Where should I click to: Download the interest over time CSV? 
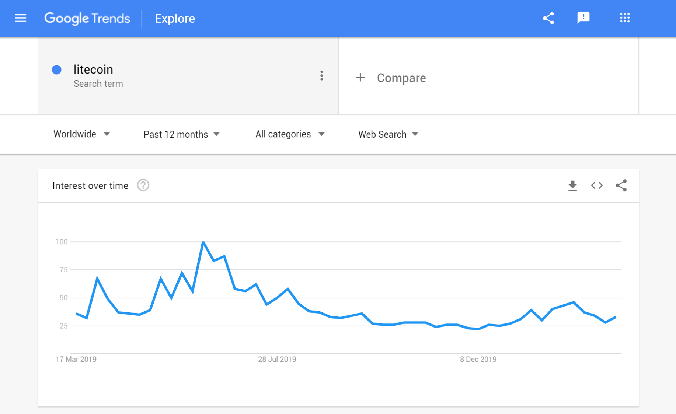[x=572, y=185]
